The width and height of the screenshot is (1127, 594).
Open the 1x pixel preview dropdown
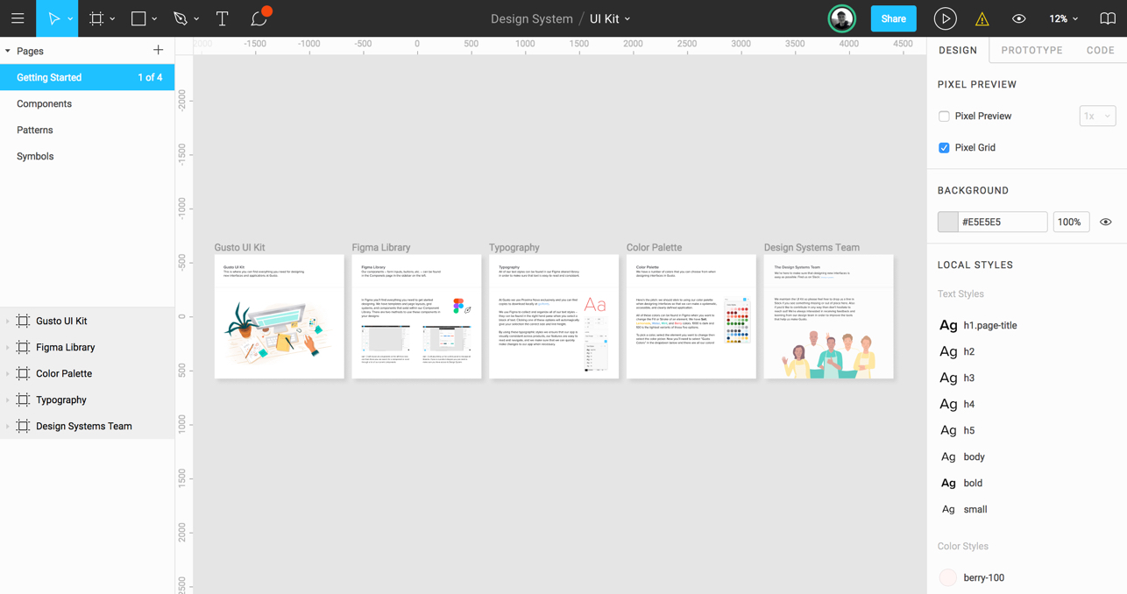1097,116
